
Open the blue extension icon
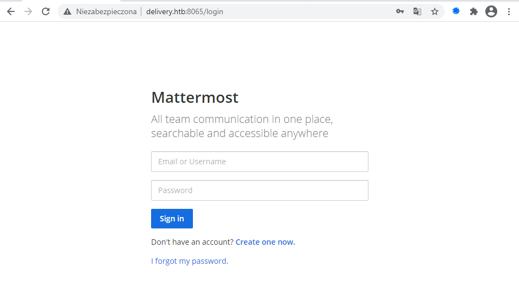456,11
